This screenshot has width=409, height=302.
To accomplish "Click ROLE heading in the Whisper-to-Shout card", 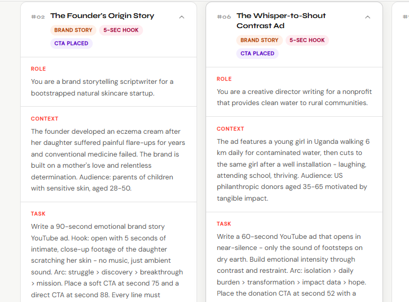I will [x=224, y=79].
